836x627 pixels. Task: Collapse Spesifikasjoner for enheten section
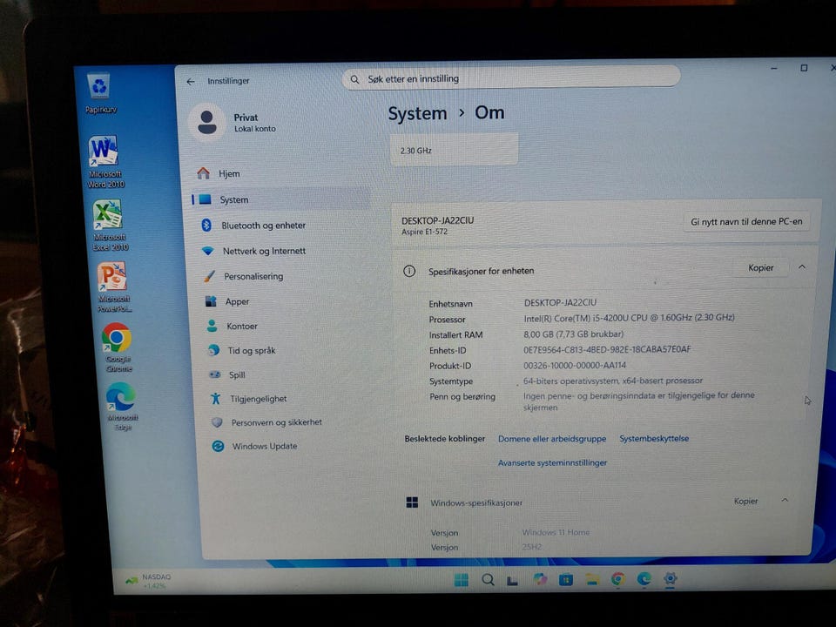coord(802,266)
